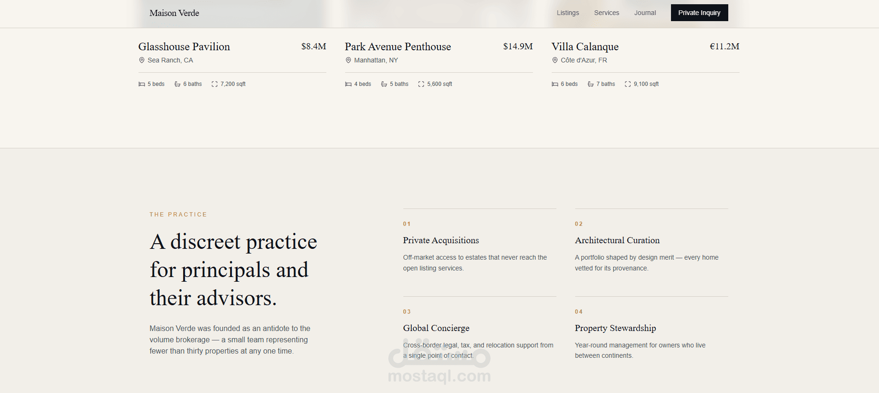Click the bed icon next to 5 beds
The image size is (879, 393).
pyautogui.click(x=141, y=84)
